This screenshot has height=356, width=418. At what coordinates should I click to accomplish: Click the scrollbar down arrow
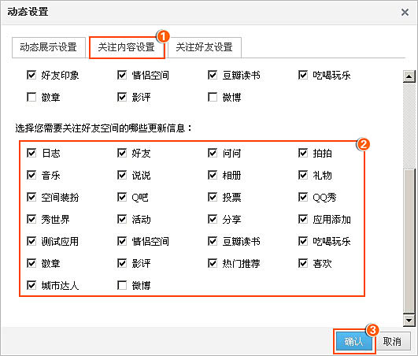409,320
